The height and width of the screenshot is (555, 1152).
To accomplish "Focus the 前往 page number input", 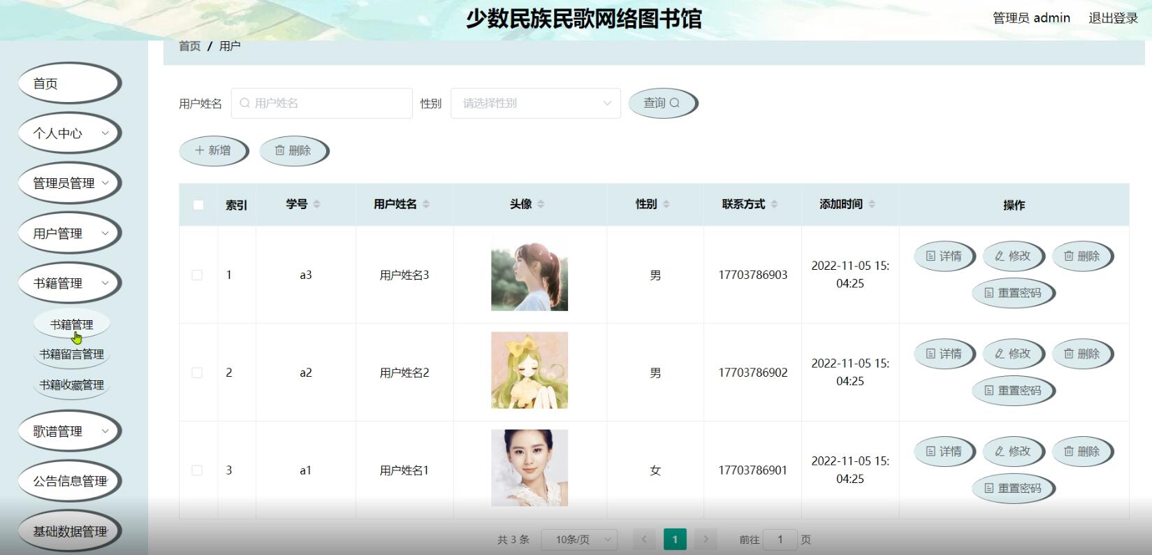I will [780, 540].
